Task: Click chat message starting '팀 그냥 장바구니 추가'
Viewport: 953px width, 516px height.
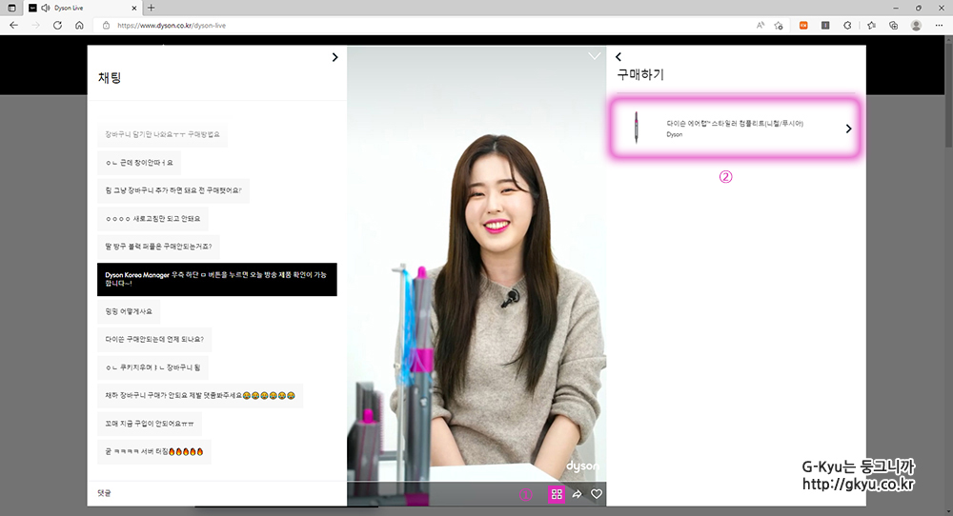Action: point(173,190)
